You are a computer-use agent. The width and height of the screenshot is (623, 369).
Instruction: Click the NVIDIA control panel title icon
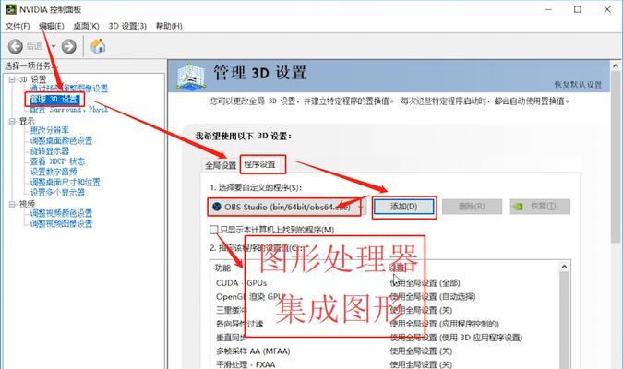click(11, 9)
